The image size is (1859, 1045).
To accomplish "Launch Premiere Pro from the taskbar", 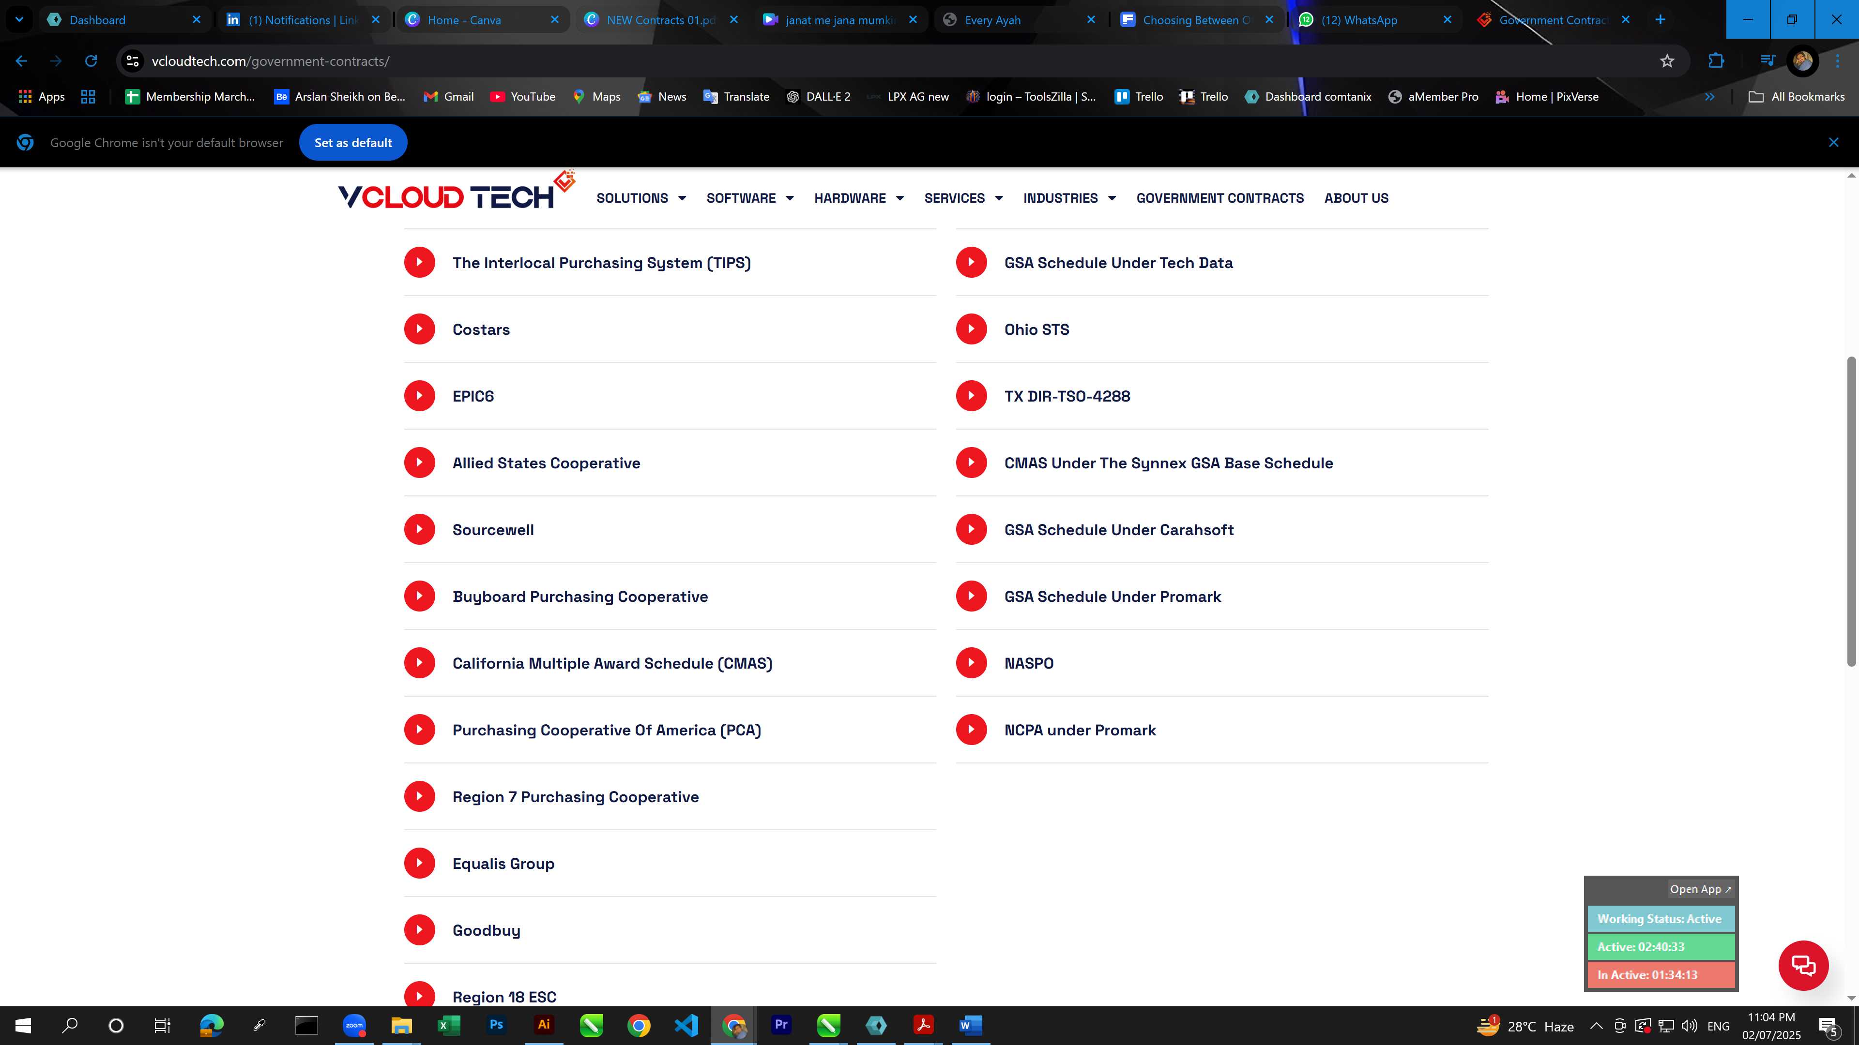I will point(781,1025).
